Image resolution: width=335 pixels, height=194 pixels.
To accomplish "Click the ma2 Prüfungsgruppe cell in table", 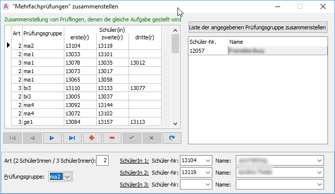I will 43,46.
